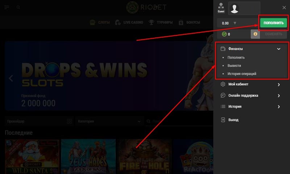
Task: Expand the Онлайн поддержка section
Action: click(278, 96)
